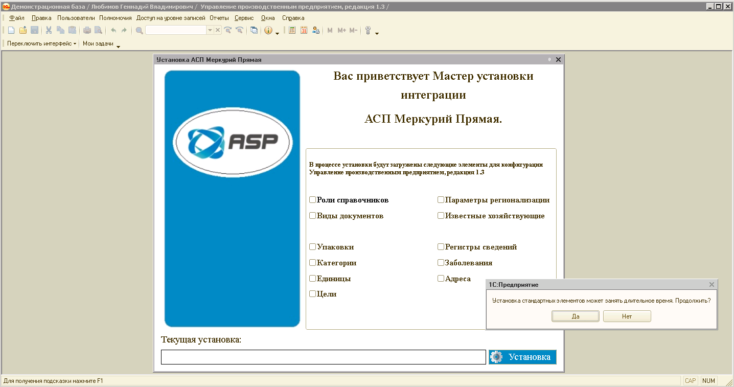Open the Окна menu
Image resolution: width=734 pixels, height=387 pixels.
[268, 18]
